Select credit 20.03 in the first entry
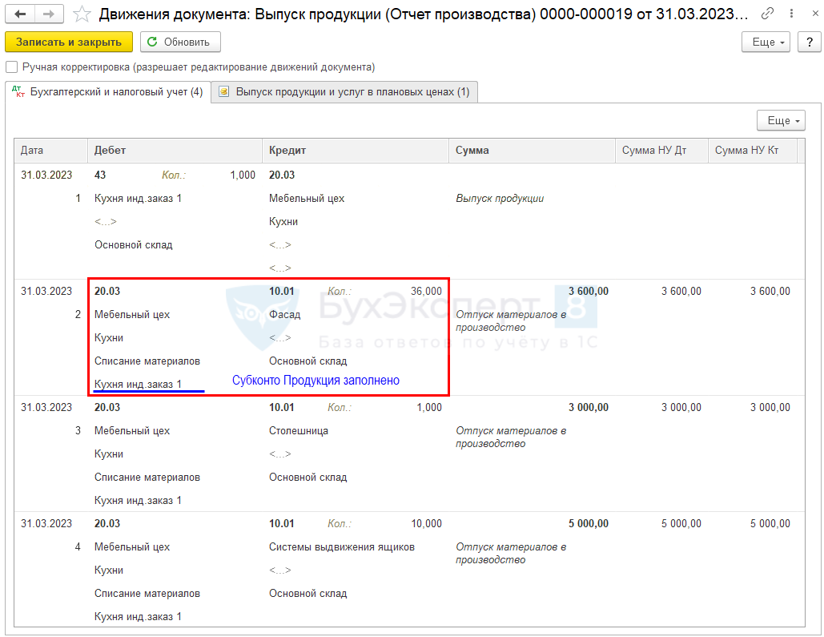 pyautogui.click(x=282, y=175)
